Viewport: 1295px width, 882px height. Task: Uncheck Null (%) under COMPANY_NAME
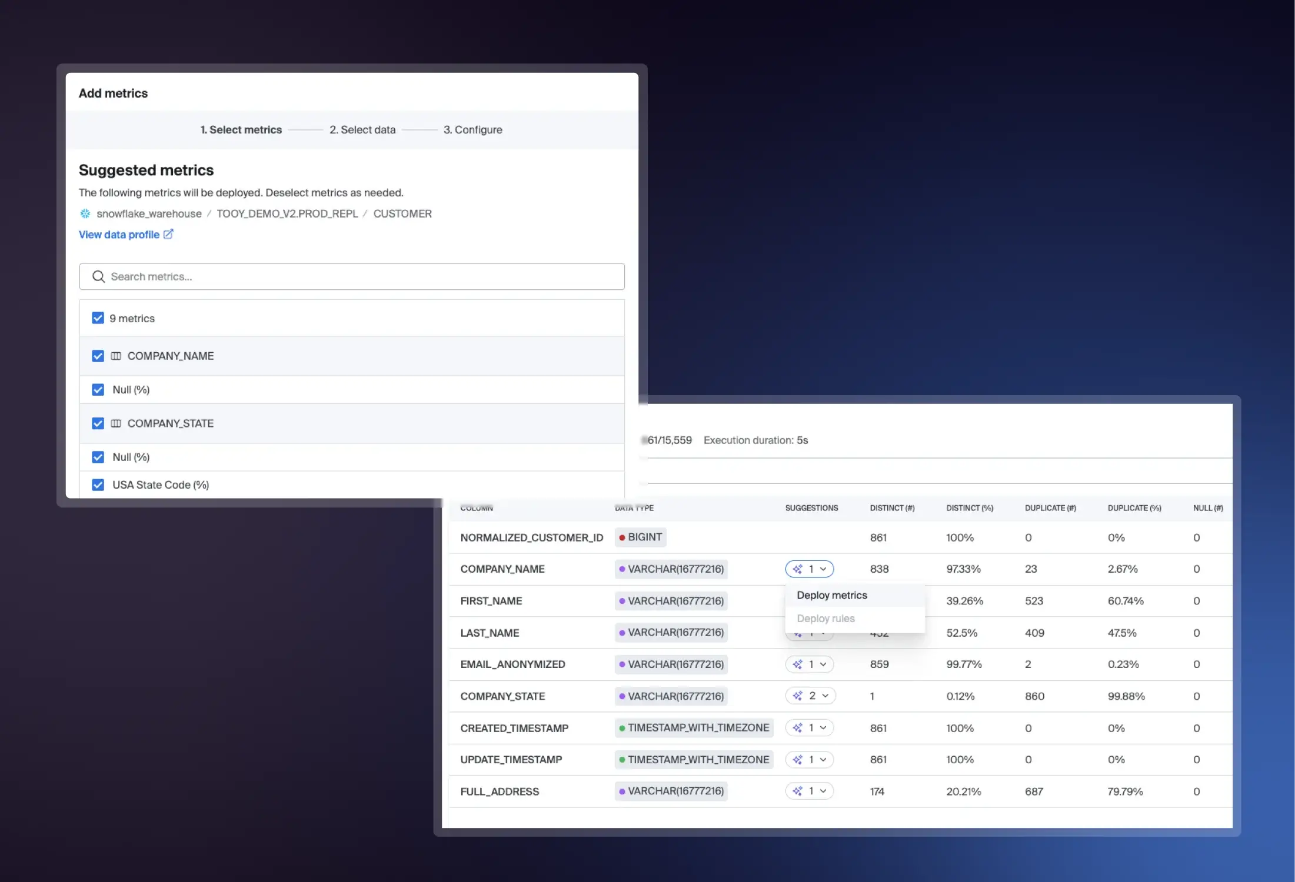tap(98, 390)
